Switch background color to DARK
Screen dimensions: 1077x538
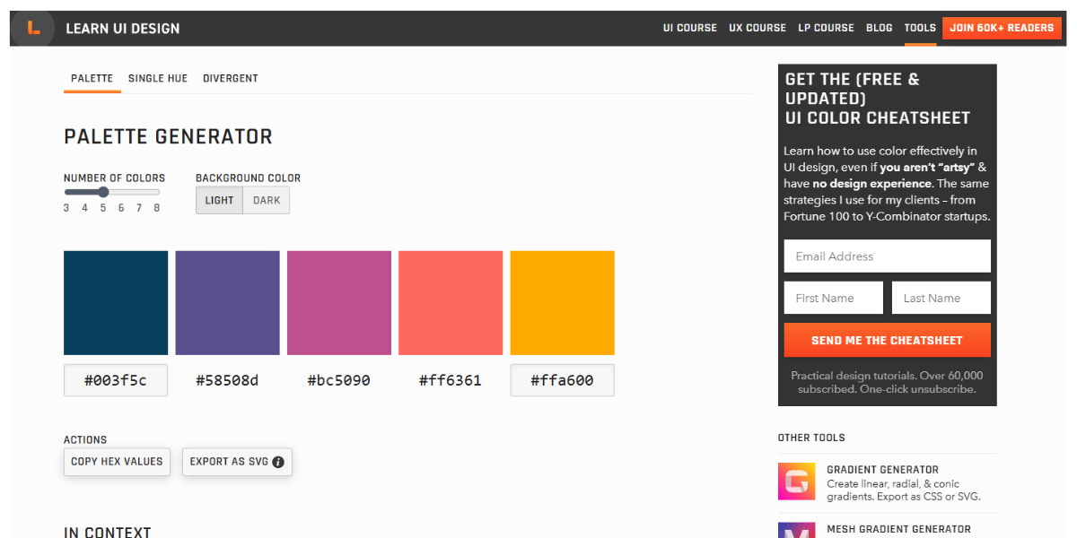click(x=266, y=200)
